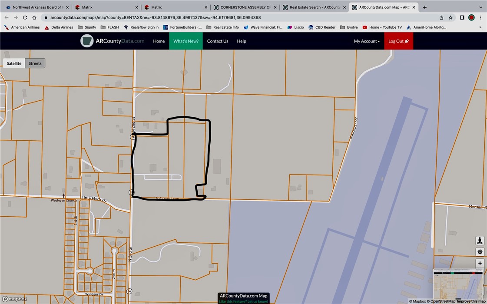This screenshot has width=487, height=304.
Task: Expand the My Account dropdown
Action: [x=367, y=41]
